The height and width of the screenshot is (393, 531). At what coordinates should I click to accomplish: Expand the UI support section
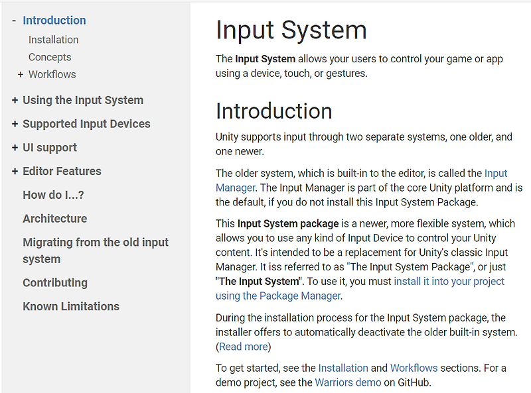[15, 147]
